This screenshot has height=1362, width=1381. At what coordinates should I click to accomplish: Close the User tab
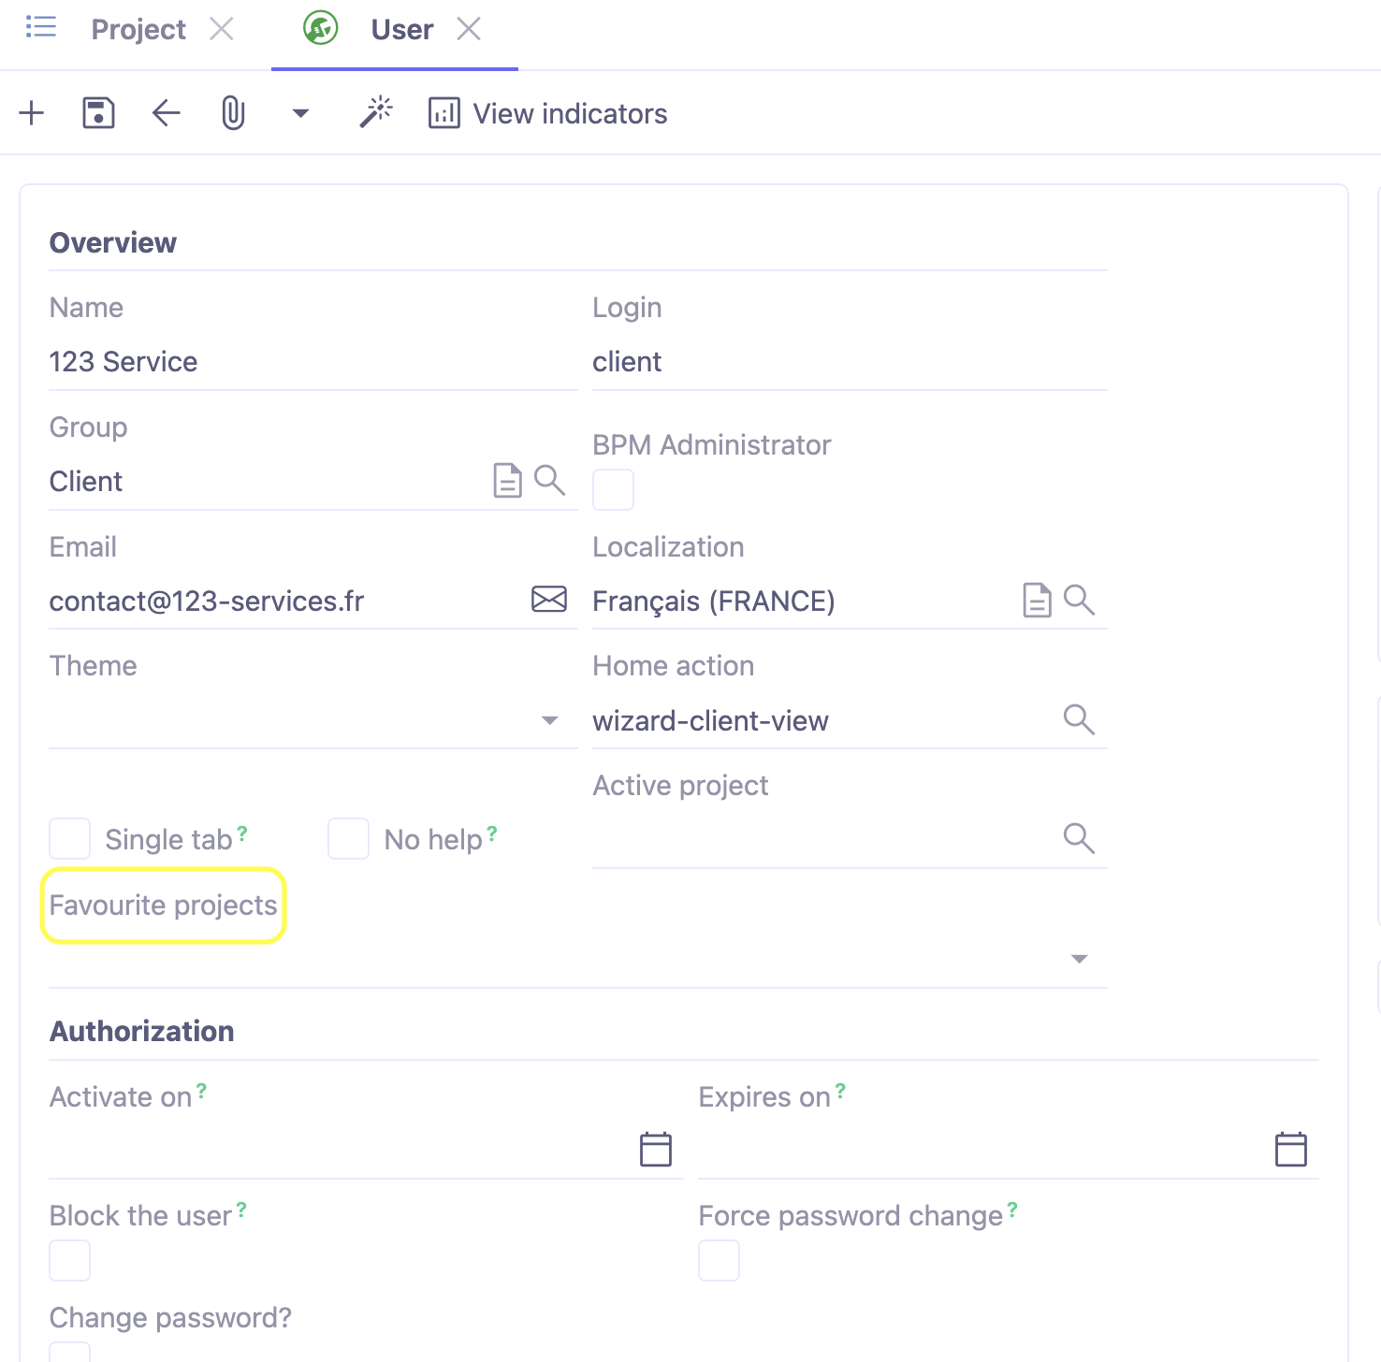[x=469, y=30]
